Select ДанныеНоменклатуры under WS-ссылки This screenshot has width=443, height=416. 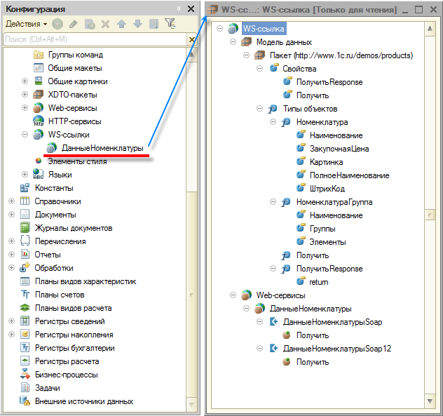tap(102, 148)
